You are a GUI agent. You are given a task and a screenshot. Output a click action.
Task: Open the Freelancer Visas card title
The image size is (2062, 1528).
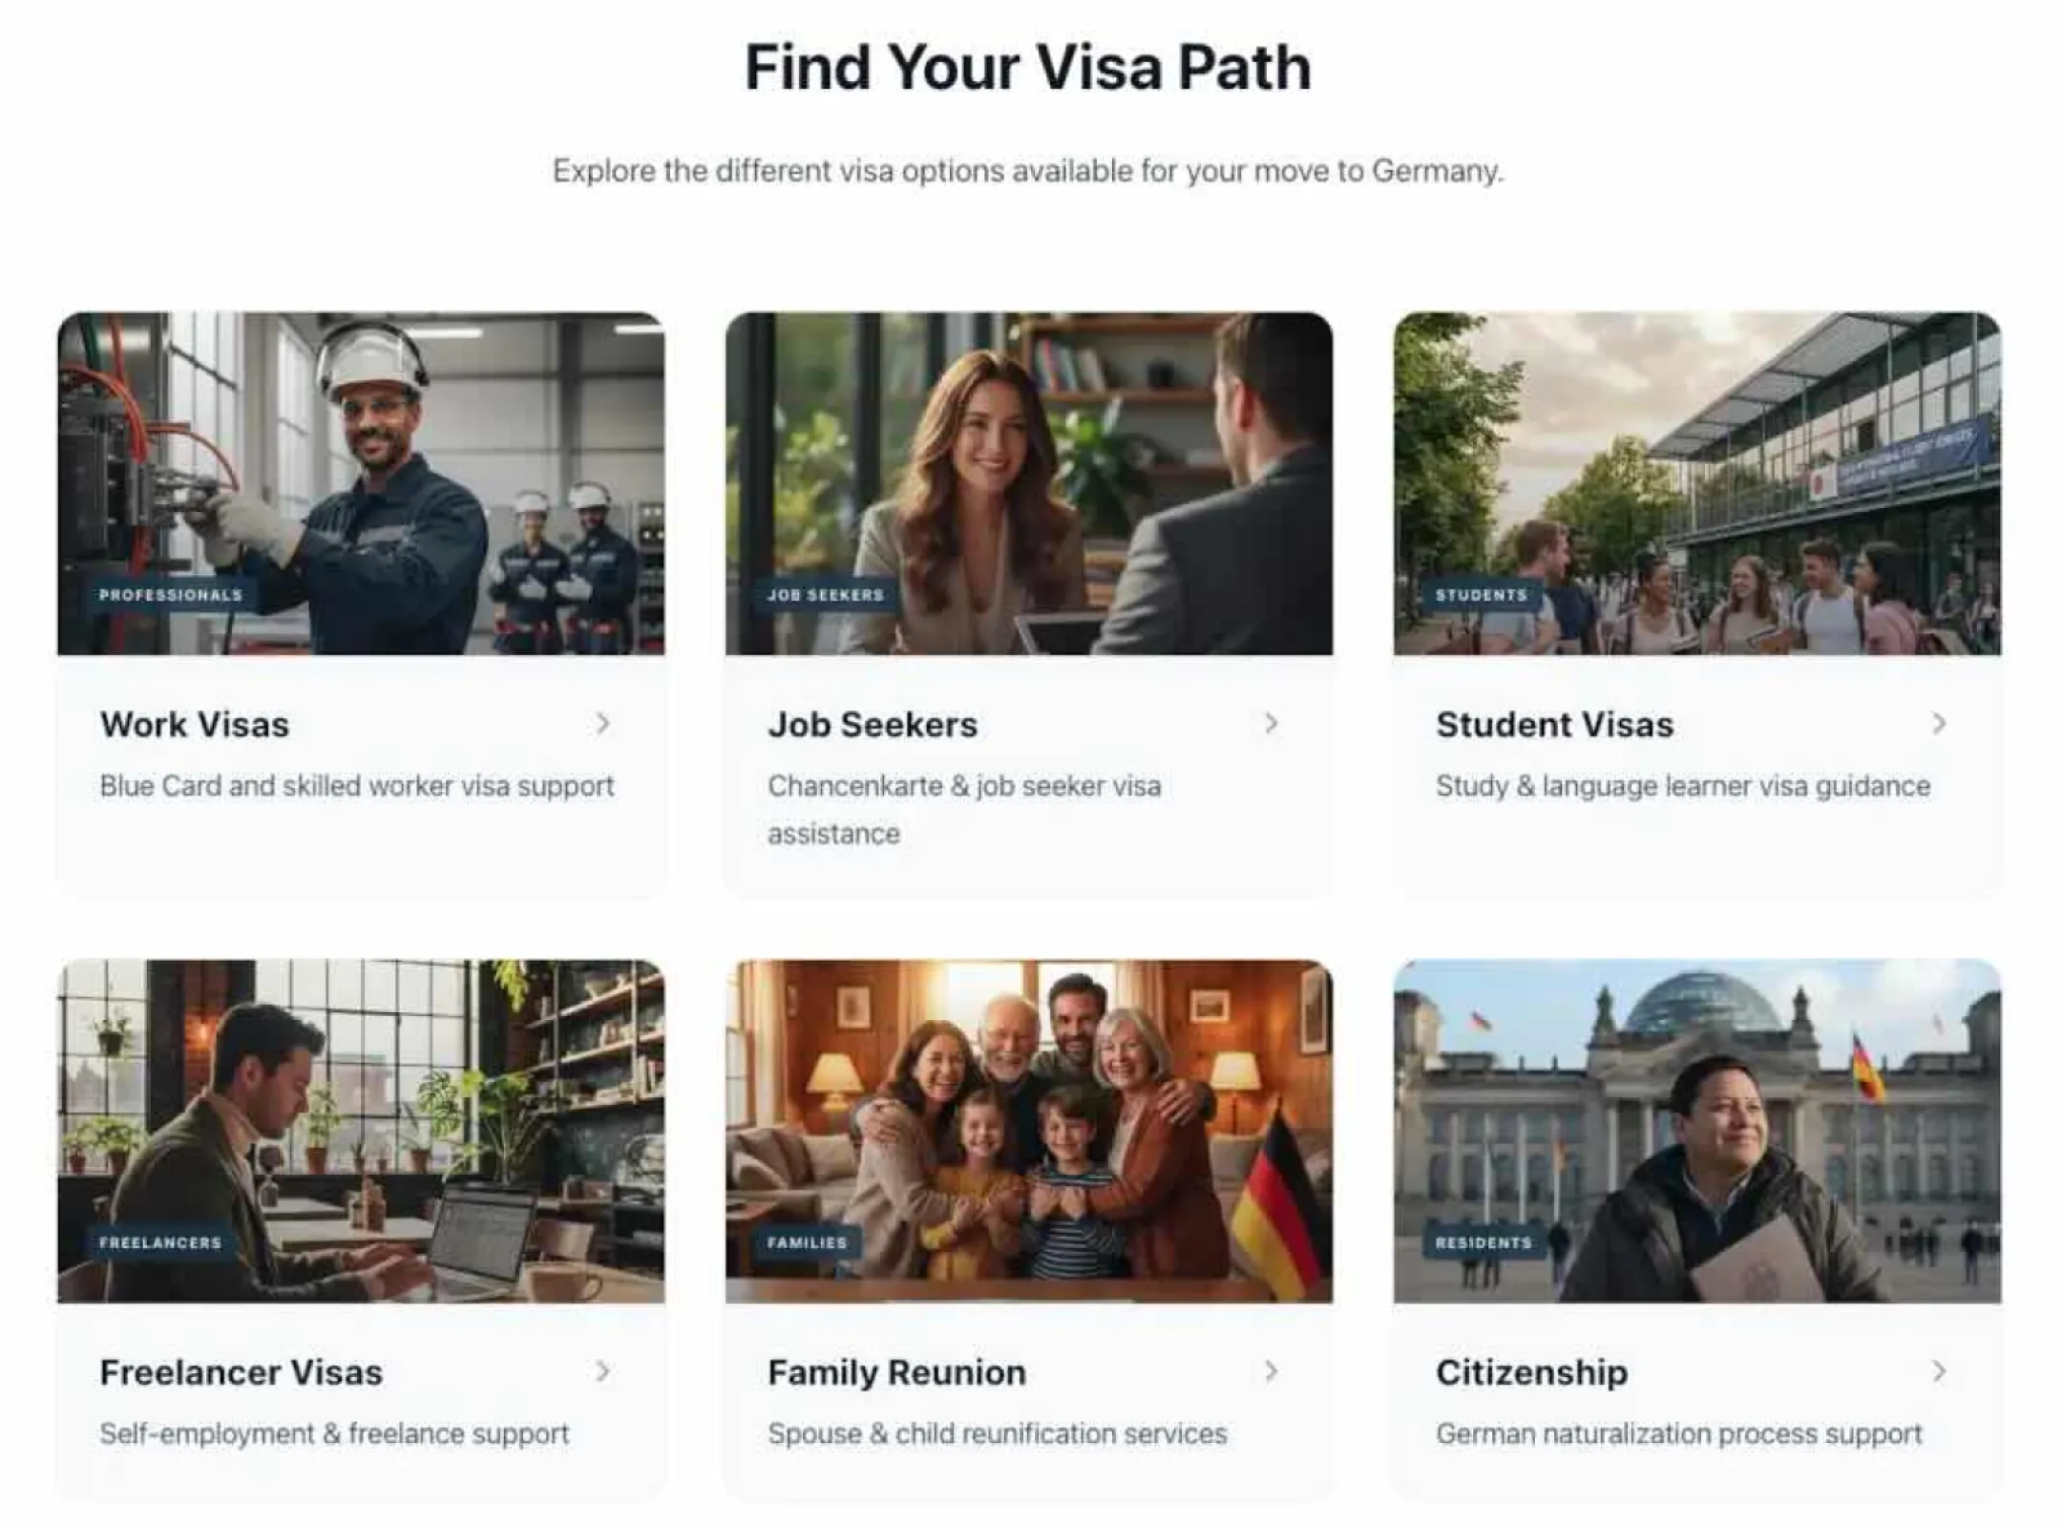coord(242,1372)
